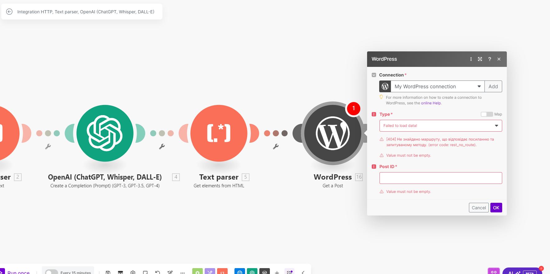
Task: Click the Run once button
Action: coord(18,272)
